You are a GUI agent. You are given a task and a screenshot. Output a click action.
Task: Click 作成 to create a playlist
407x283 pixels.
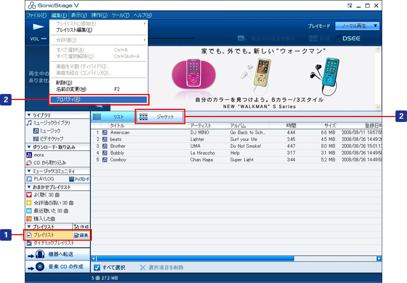tap(81, 226)
